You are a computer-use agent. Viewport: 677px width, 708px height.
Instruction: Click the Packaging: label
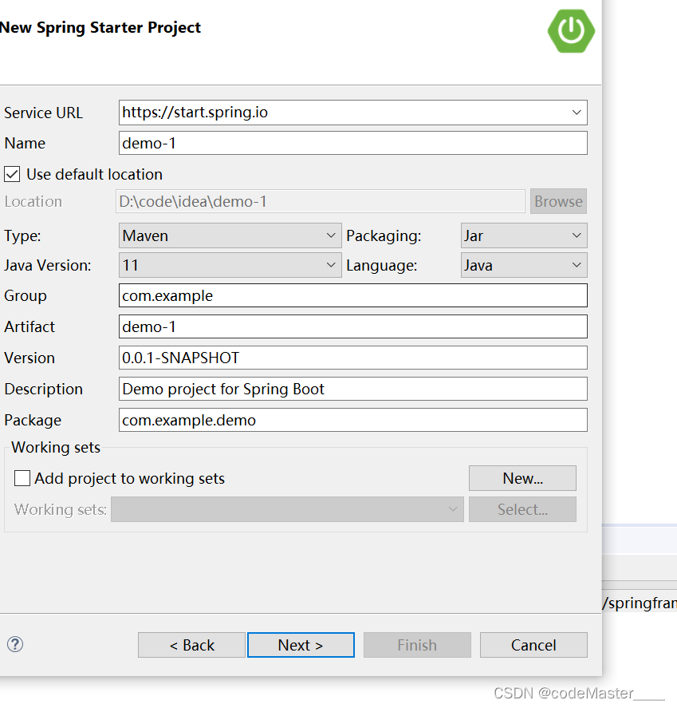click(x=384, y=235)
